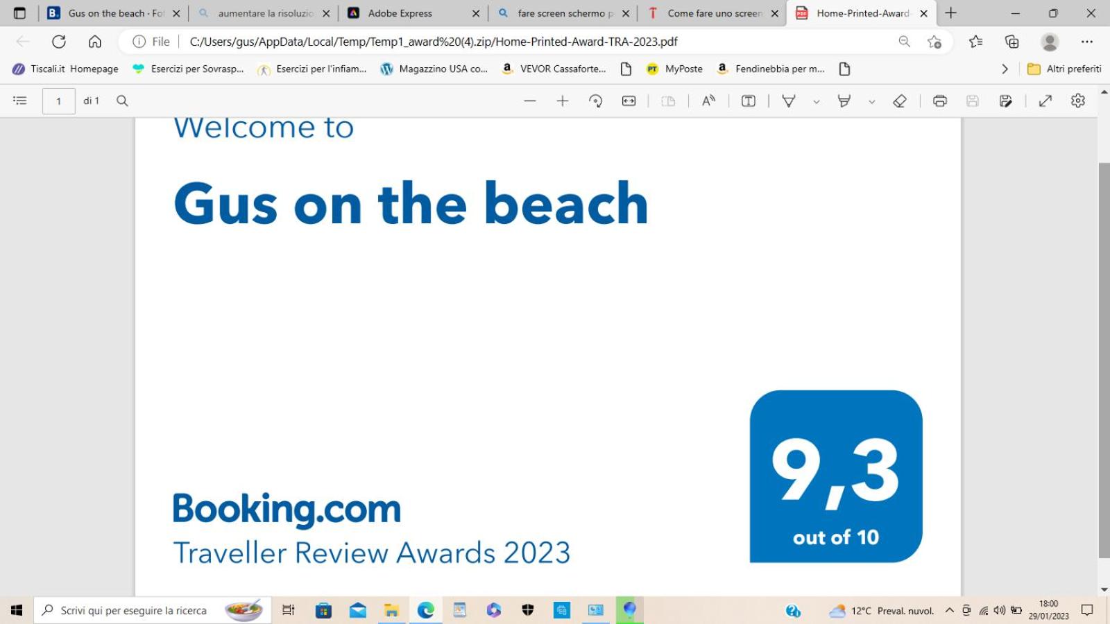Open Task View in taskbar
Viewport: 1110px width, 624px height.
click(x=289, y=610)
